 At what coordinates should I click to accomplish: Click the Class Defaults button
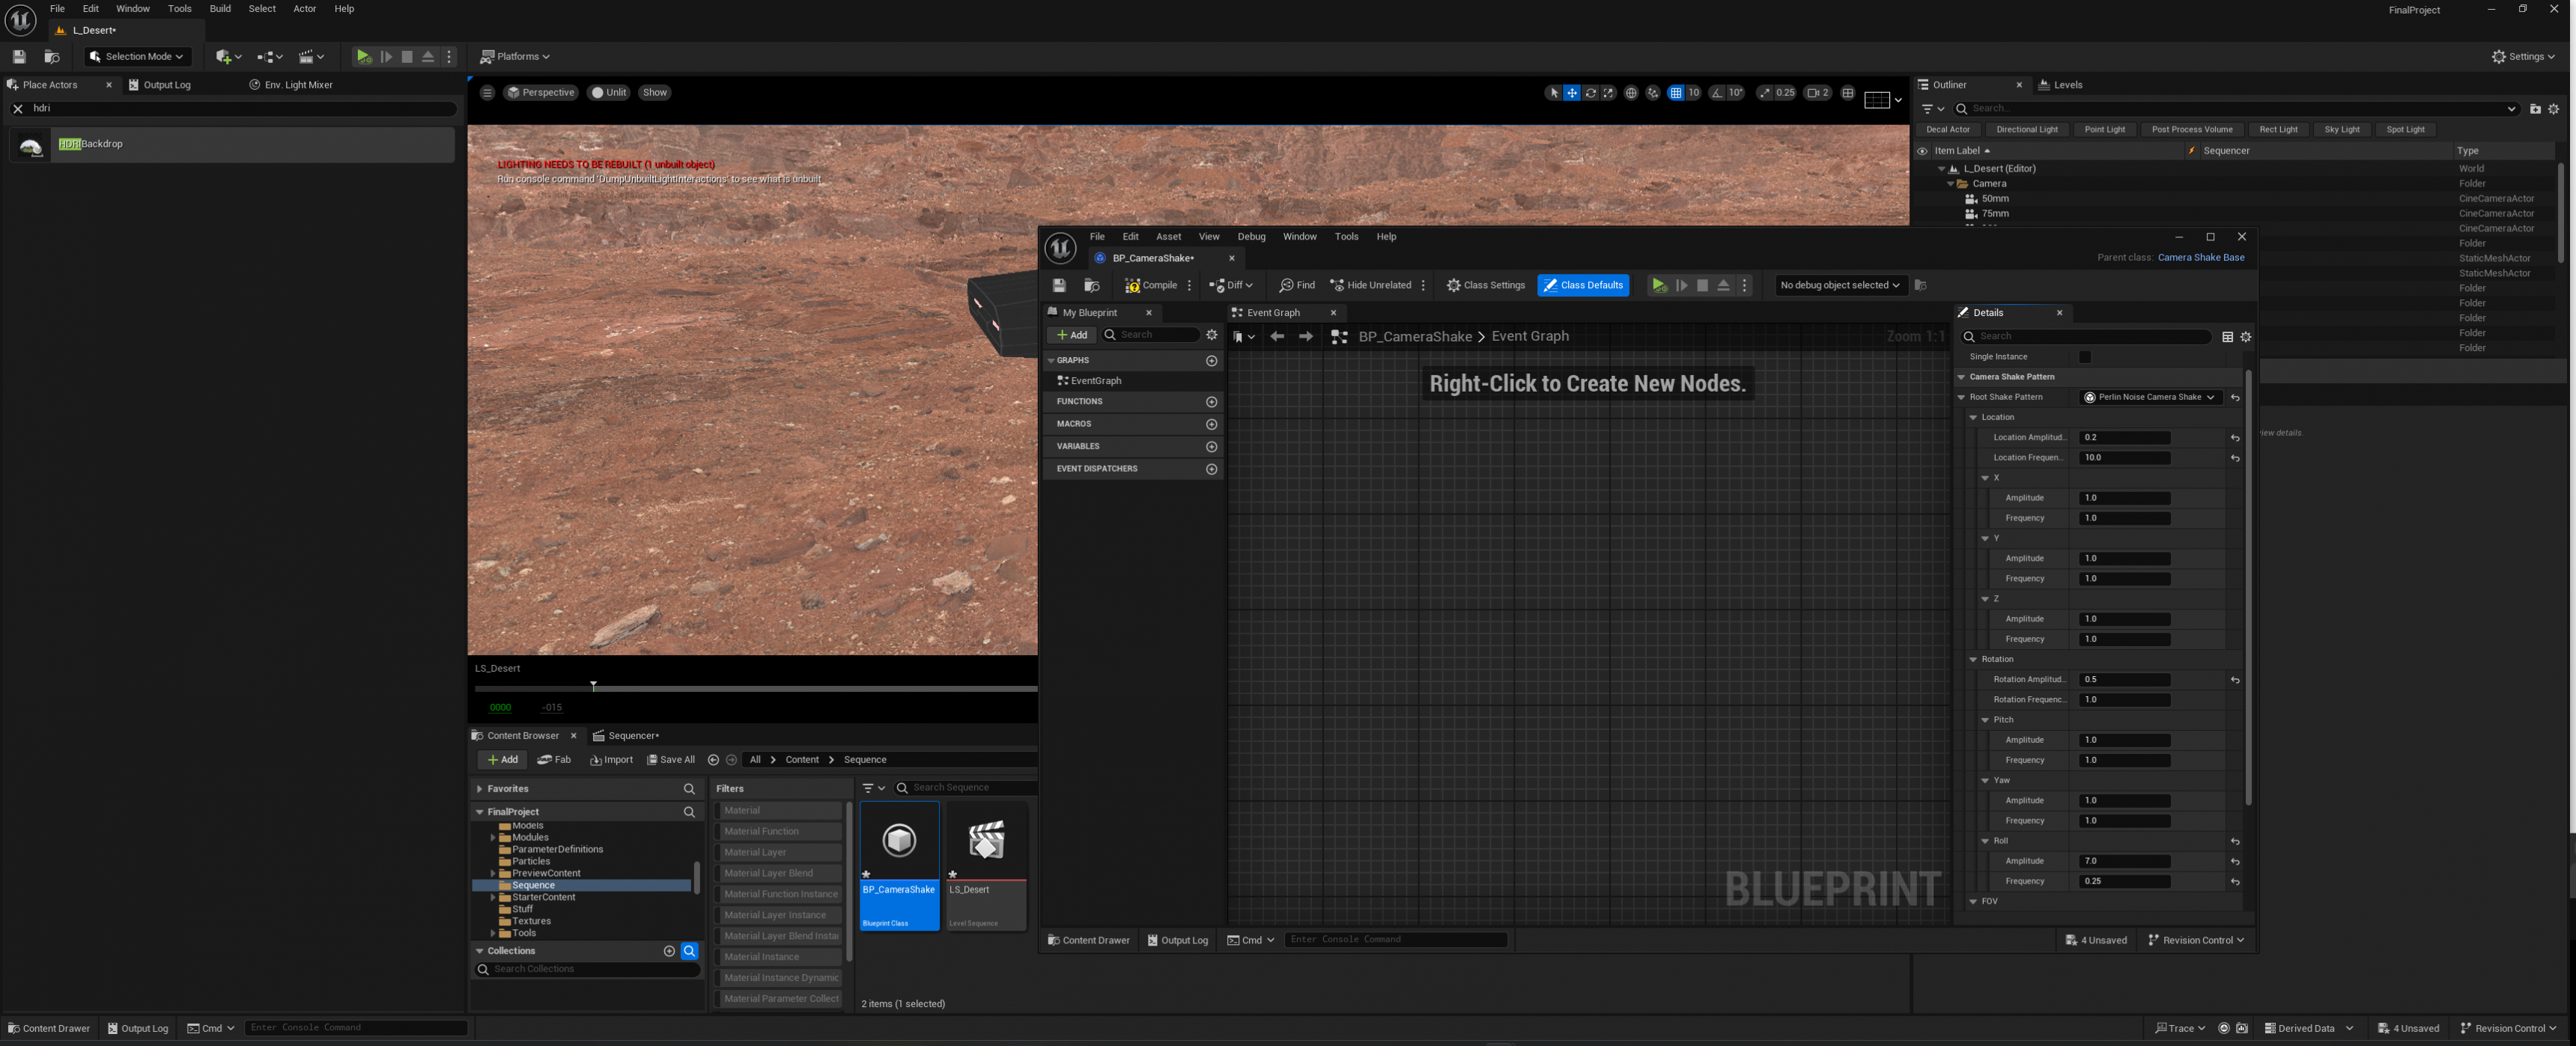[x=1583, y=286]
